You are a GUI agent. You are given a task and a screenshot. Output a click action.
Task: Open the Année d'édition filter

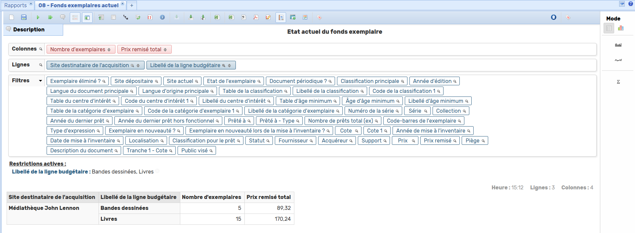[434, 81]
